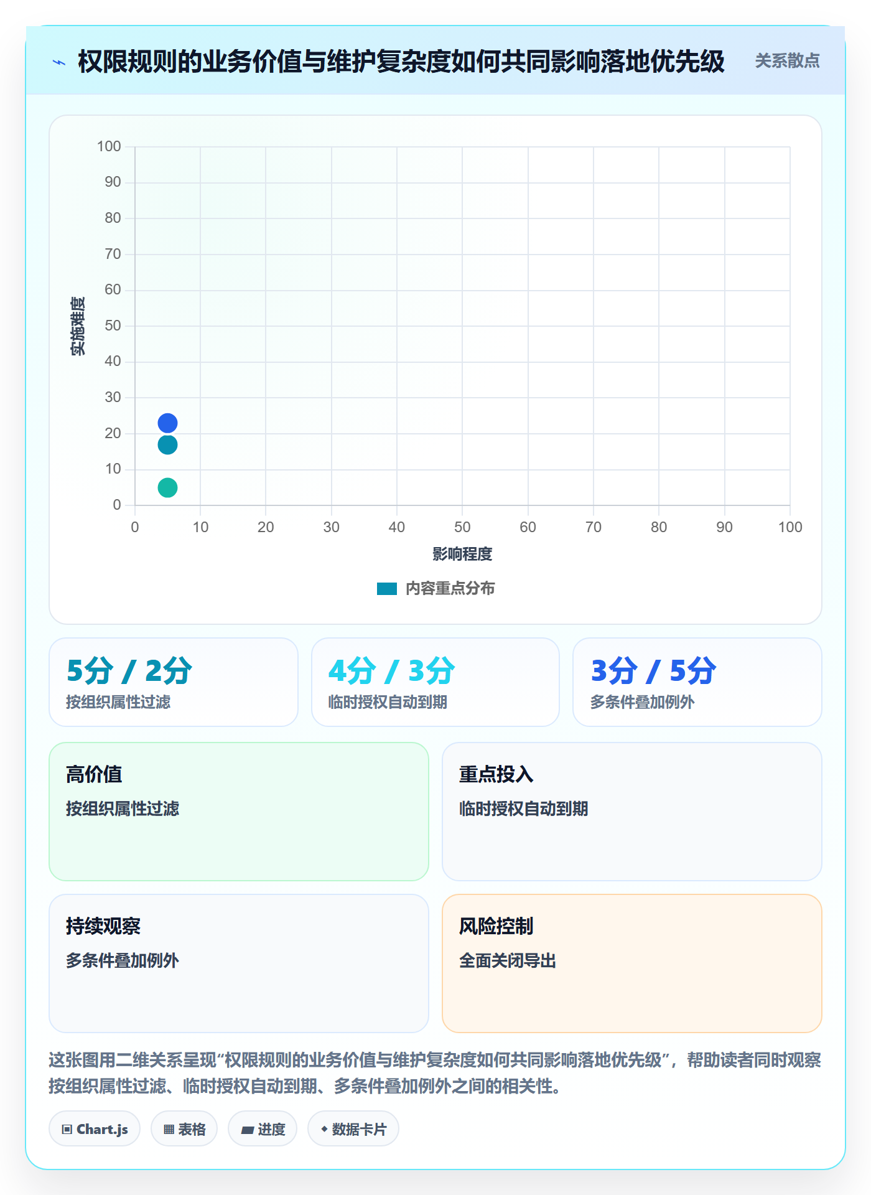
Task: Open the 高价值 quadrant card
Action: point(239,812)
